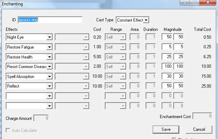Click Night Eye minimum magnitude field
The image size is (218, 139).
(167, 37)
